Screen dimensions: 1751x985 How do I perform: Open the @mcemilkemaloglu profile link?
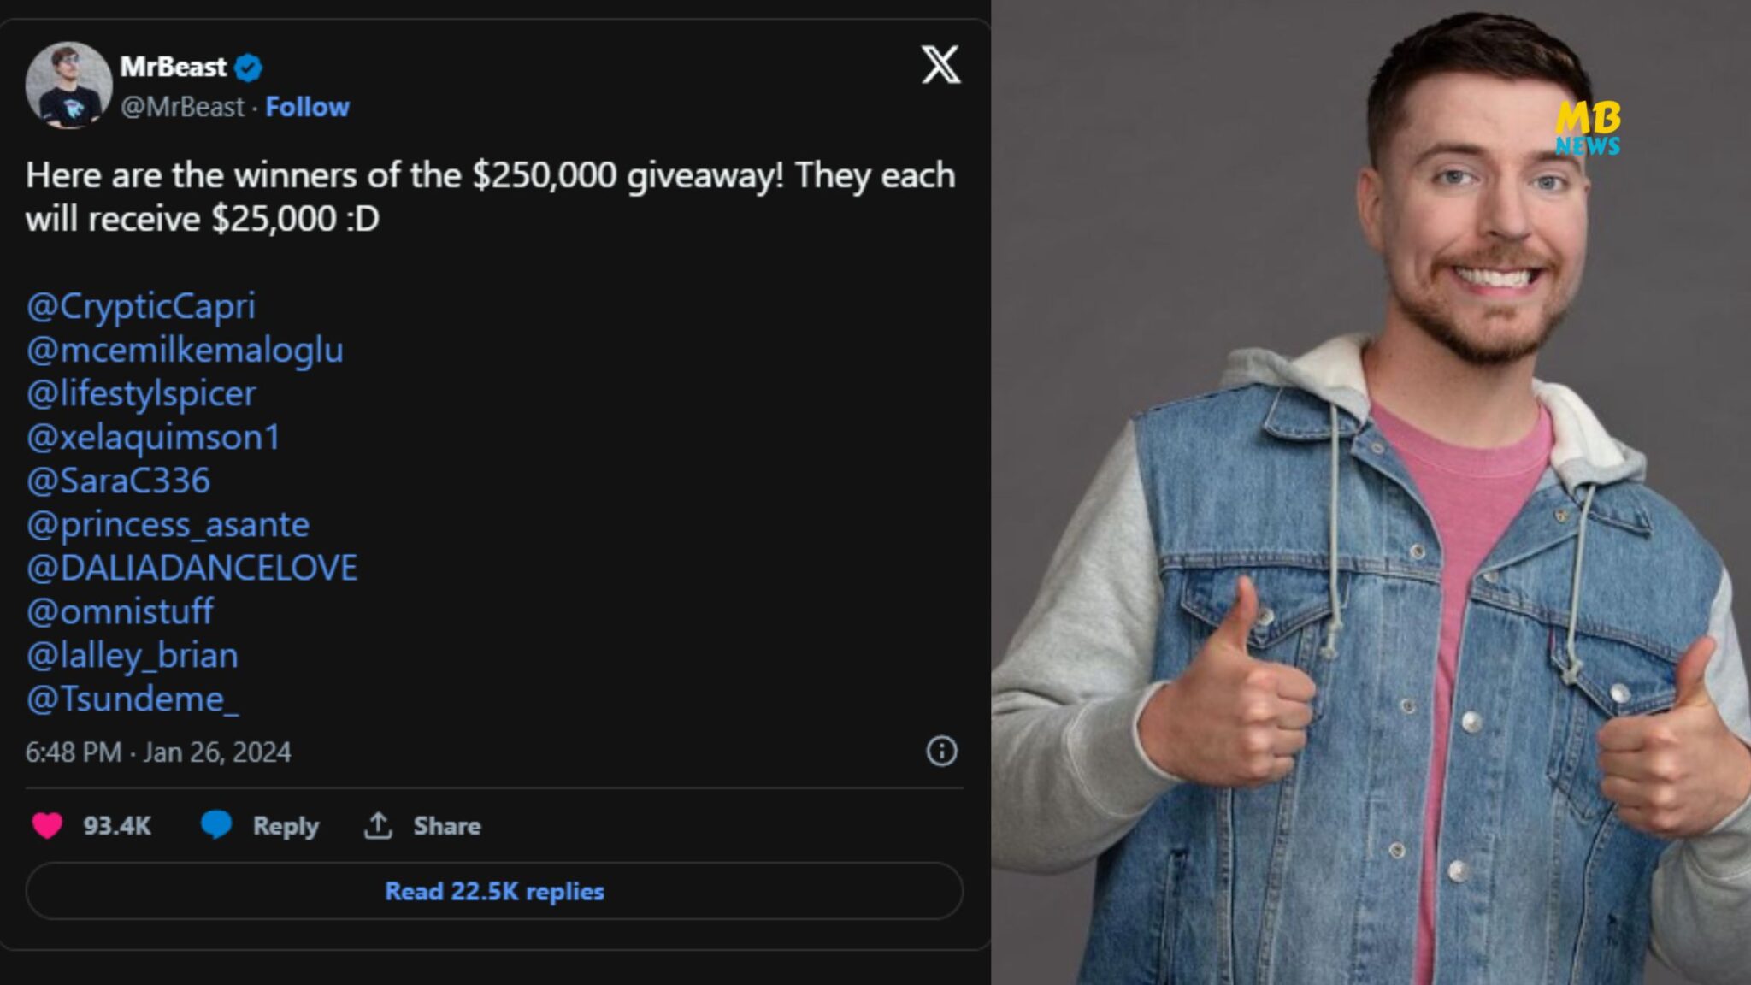coord(186,350)
